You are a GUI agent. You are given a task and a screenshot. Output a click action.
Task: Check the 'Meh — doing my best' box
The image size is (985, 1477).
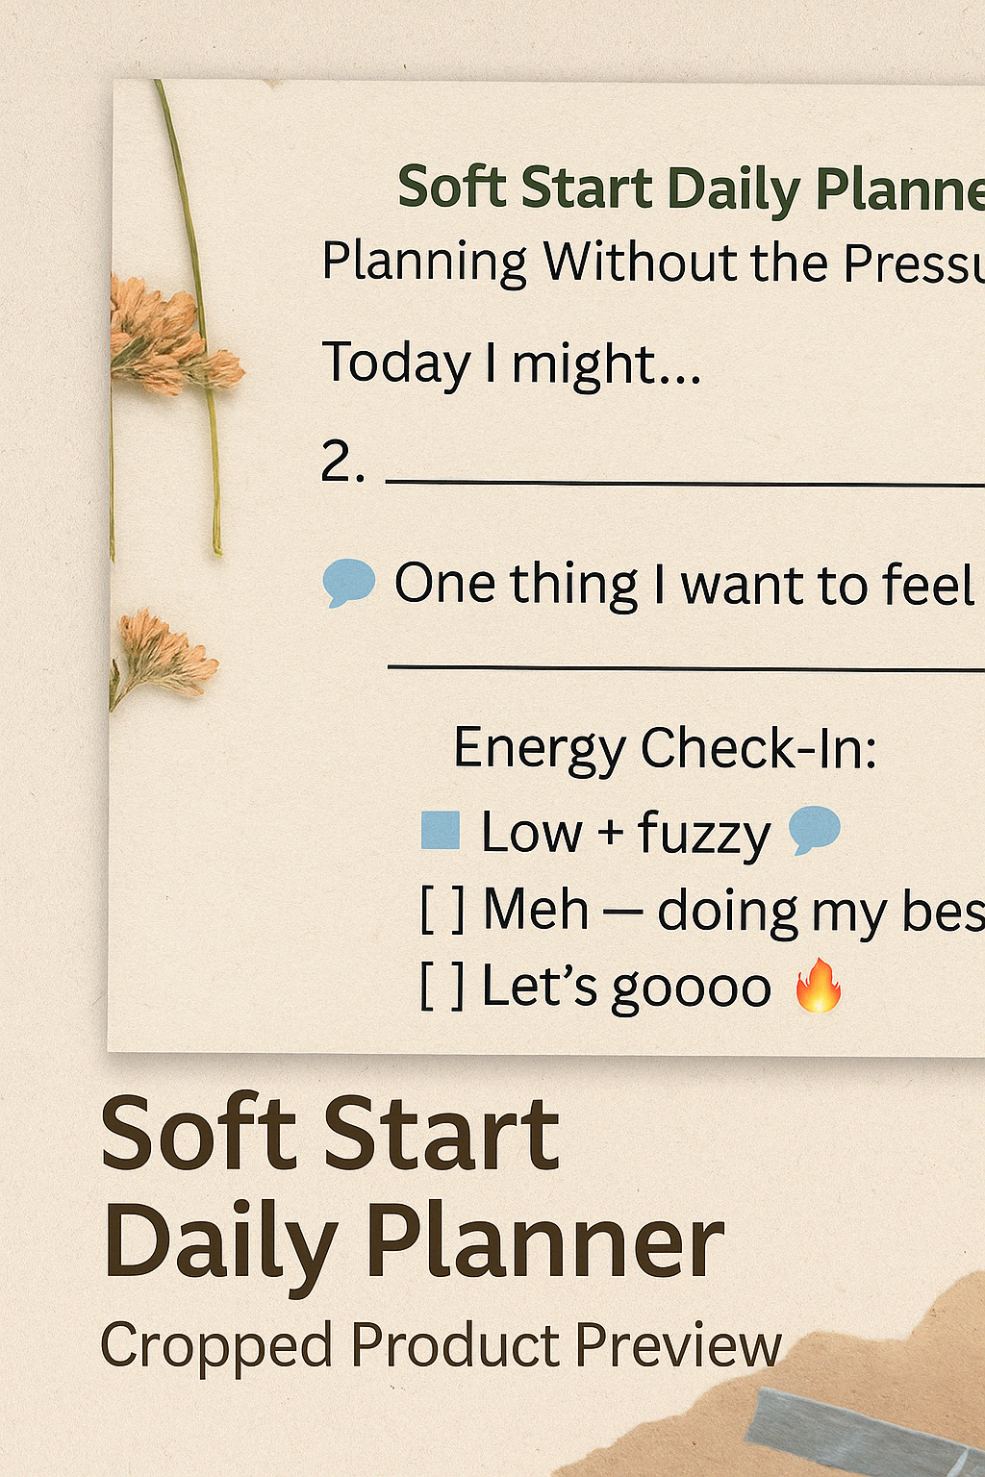(x=442, y=910)
